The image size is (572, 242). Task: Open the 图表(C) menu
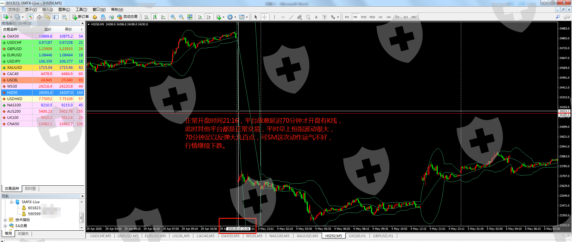coord(64,10)
